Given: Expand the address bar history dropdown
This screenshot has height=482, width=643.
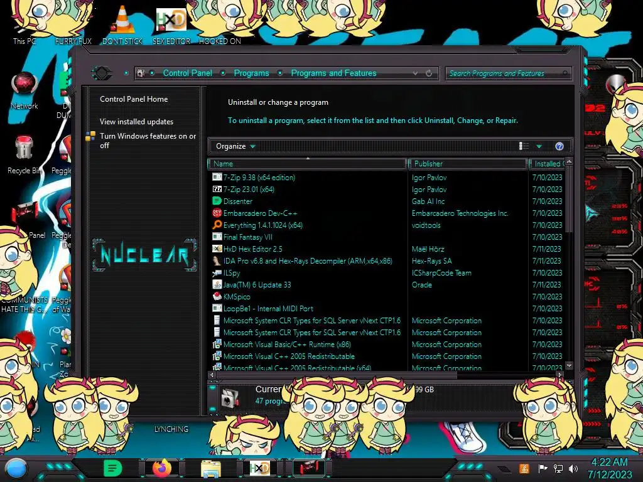Looking at the screenshot, I should (416, 73).
